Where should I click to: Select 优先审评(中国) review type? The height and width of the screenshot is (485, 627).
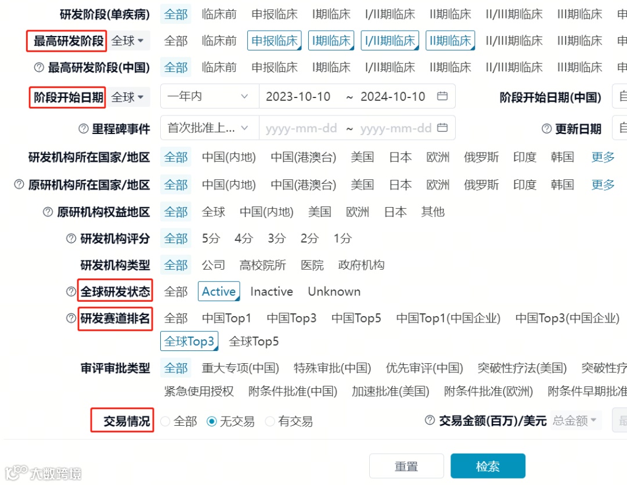pos(424,368)
